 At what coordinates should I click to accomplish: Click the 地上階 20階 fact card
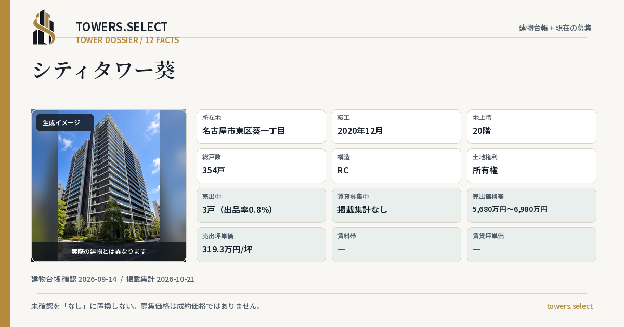click(531, 126)
